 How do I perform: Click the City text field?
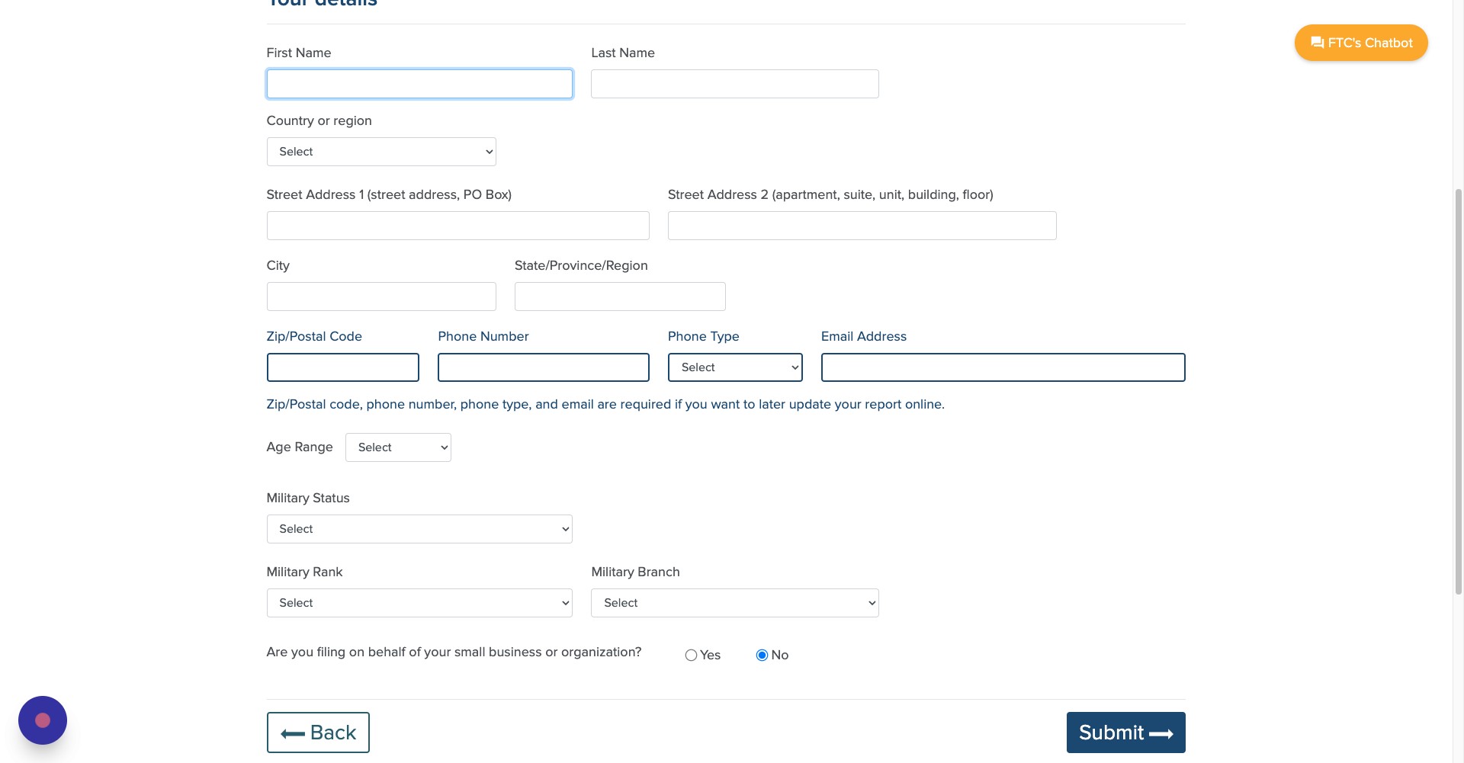click(x=381, y=297)
